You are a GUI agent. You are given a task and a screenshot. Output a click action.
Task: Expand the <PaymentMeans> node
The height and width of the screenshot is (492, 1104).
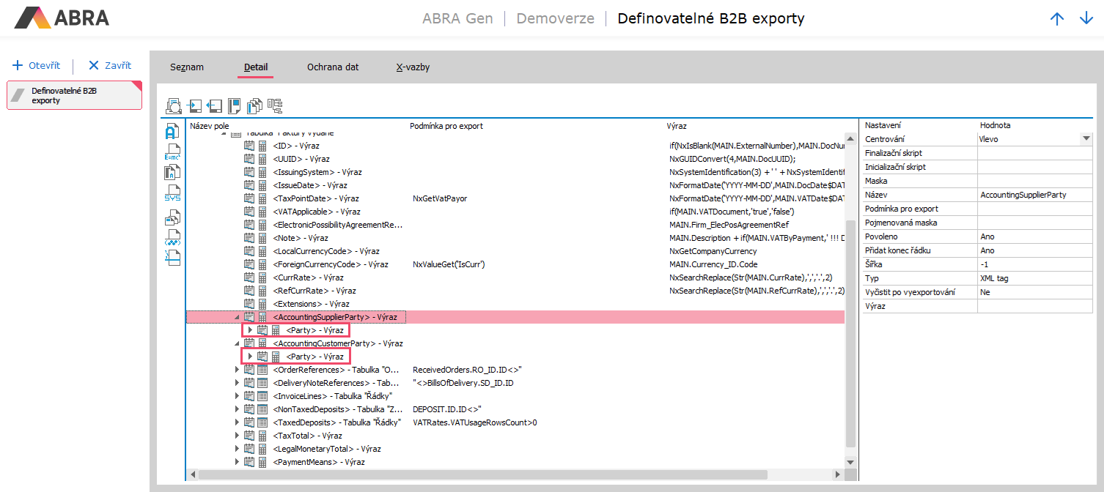[237, 462]
